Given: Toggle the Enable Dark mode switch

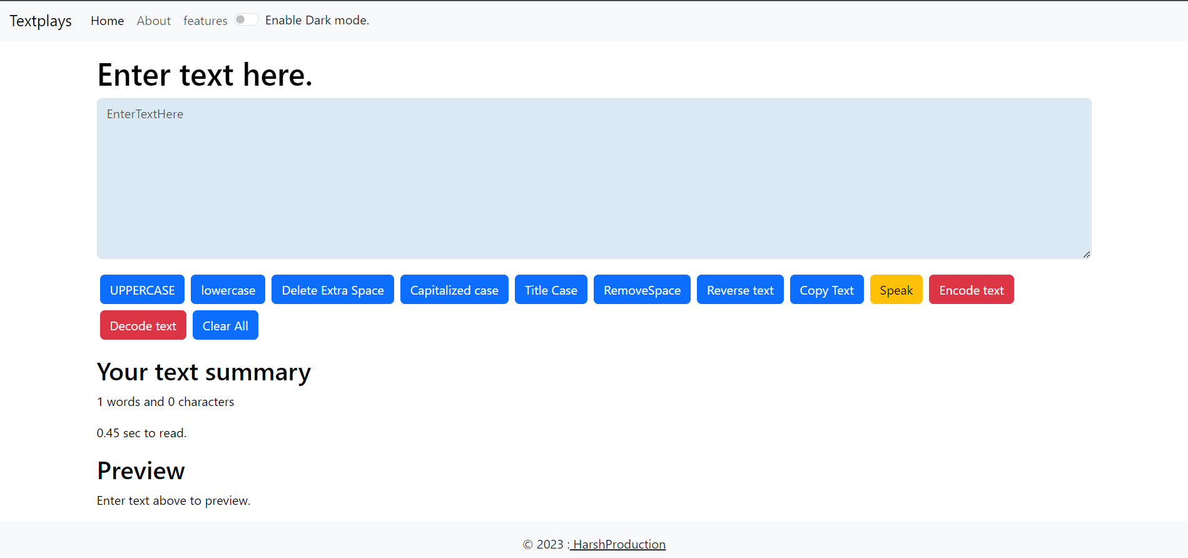Looking at the screenshot, I should 246,20.
